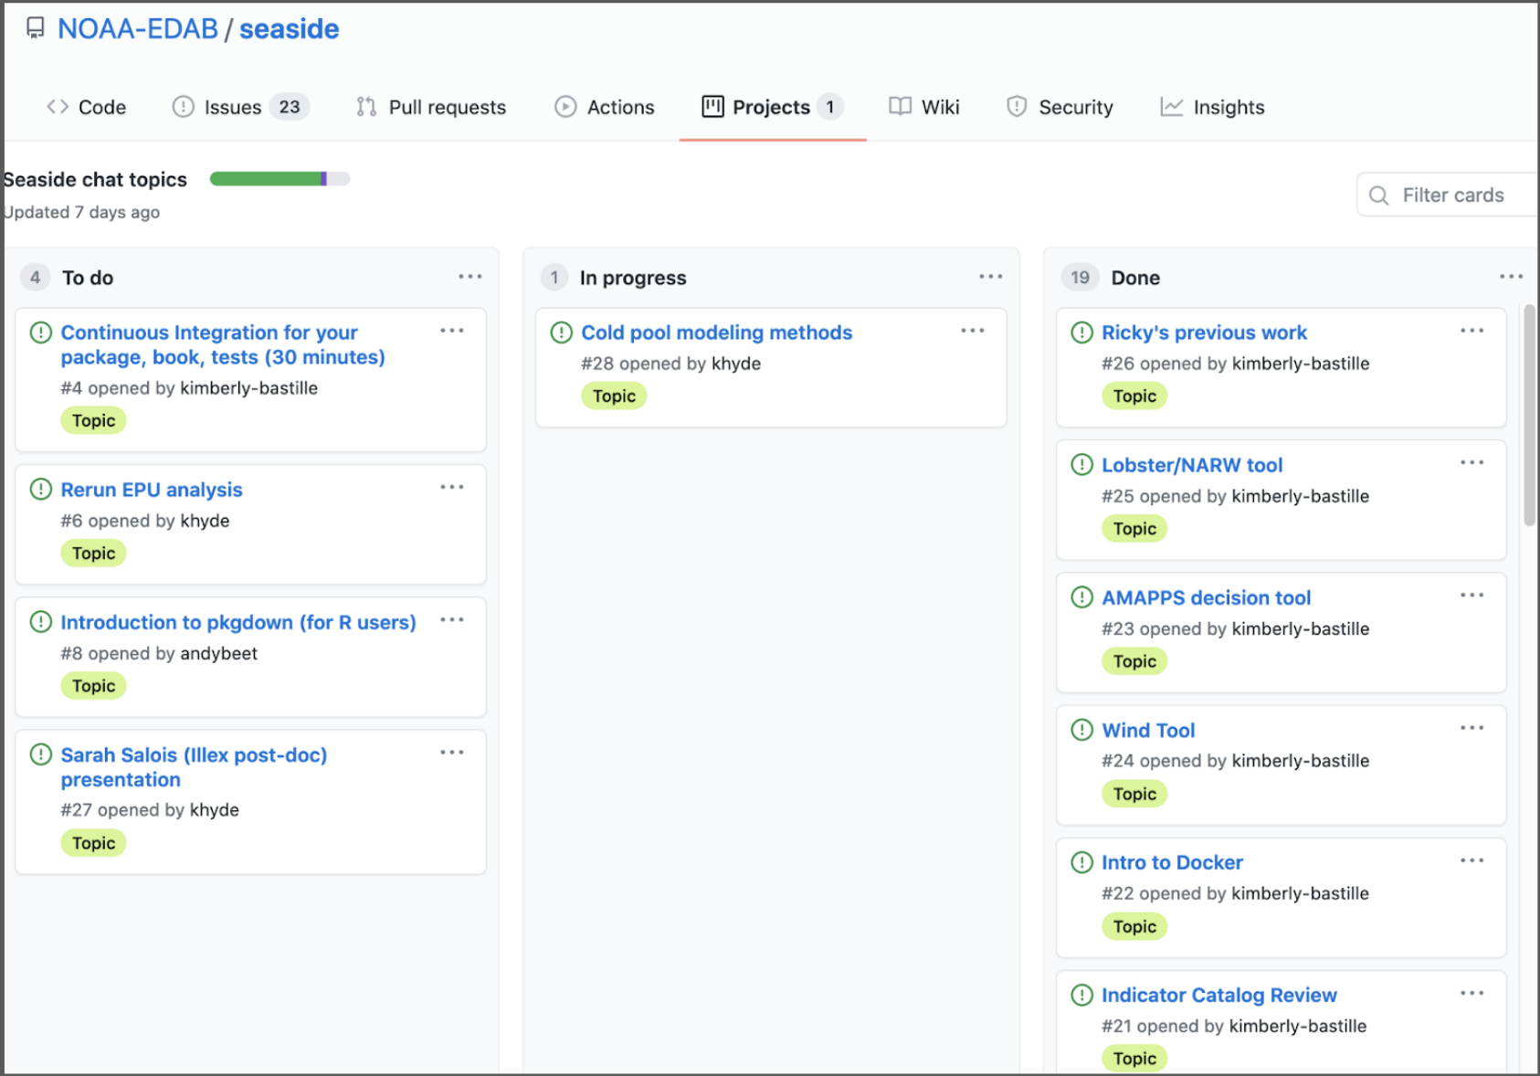Click the open-issue icon on Continuous Integration card

41,332
